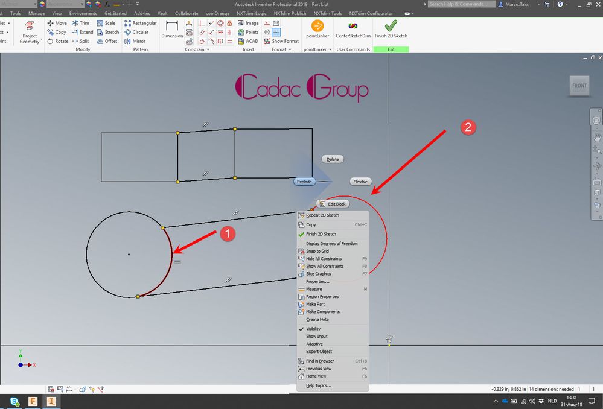Image resolution: width=603 pixels, height=409 pixels.
Task: Open the Manage ribbon tab
Action: point(37,13)
